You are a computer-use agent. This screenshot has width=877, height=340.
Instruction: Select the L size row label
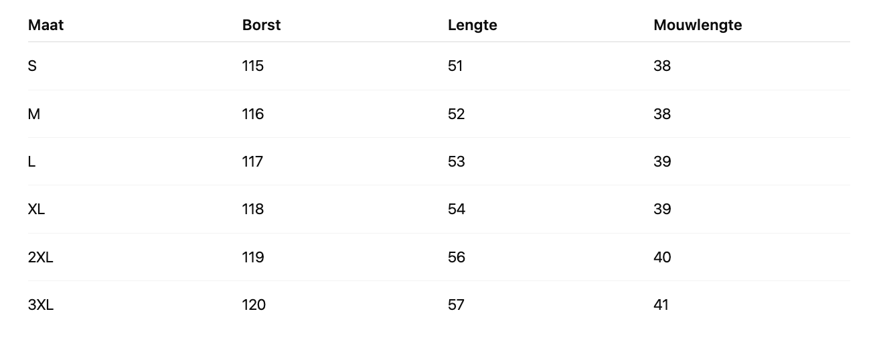tap(31, 162)
